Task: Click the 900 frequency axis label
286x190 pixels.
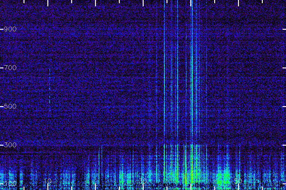Action: [10, 29]
